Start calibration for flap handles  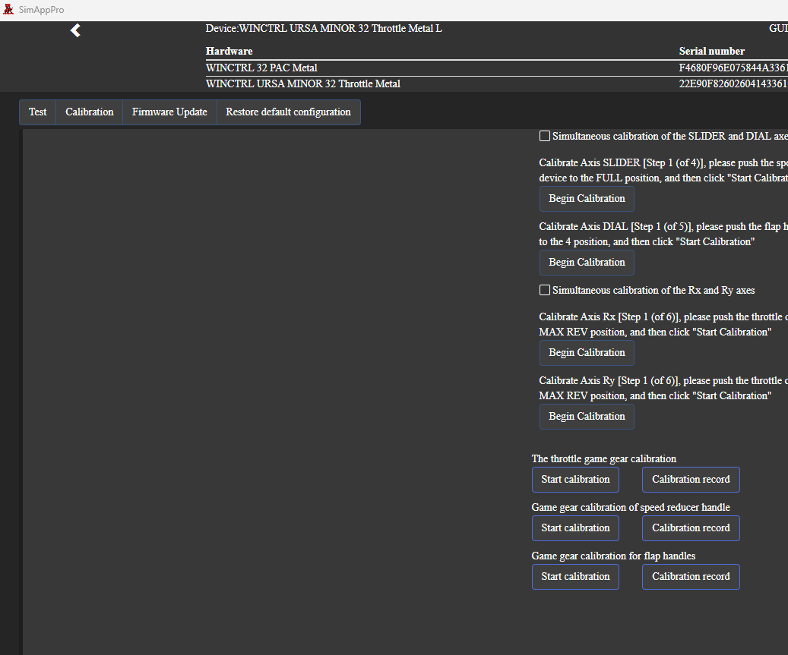(x=575, y=576)
